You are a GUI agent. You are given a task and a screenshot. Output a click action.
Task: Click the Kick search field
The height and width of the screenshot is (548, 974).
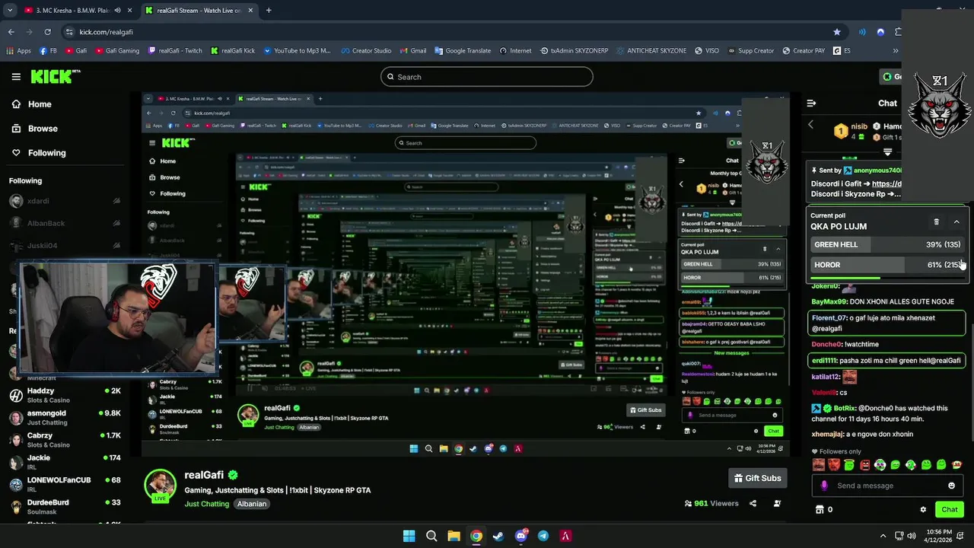coord(487,77)
